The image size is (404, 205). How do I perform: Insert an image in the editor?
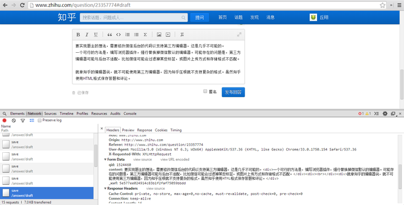159,35
